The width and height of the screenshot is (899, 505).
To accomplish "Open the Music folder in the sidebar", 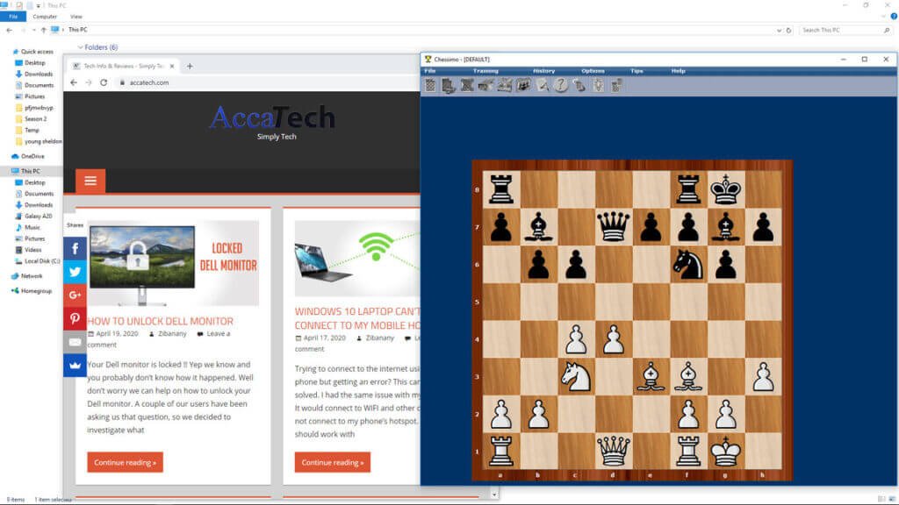I will [x=32, y=227].
